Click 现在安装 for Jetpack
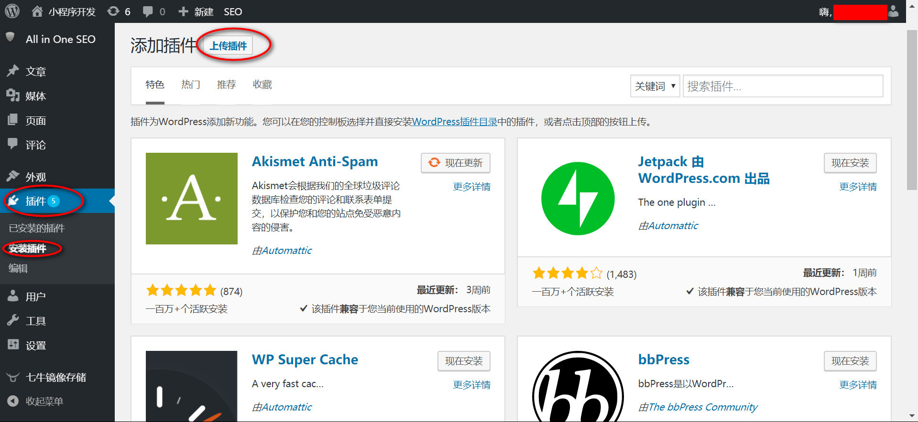918x422 pixels. click(x=850, y=163)
